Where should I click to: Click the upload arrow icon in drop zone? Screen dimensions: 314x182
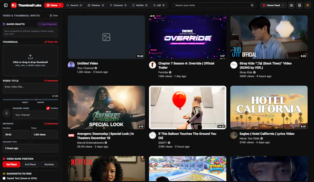point(30,56)
